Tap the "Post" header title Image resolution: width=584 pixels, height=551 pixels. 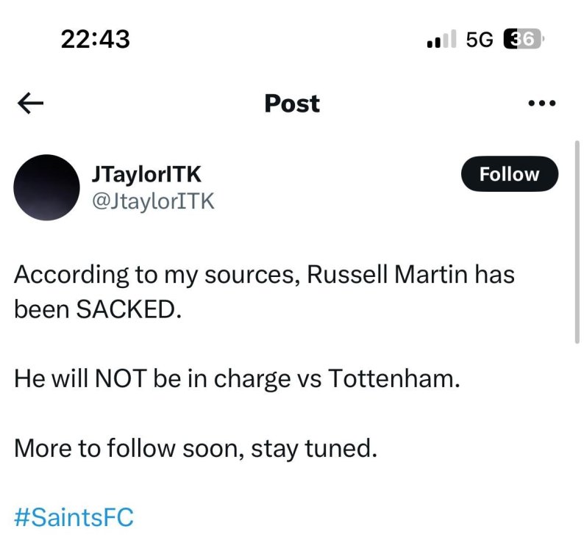tap(292, 104)
